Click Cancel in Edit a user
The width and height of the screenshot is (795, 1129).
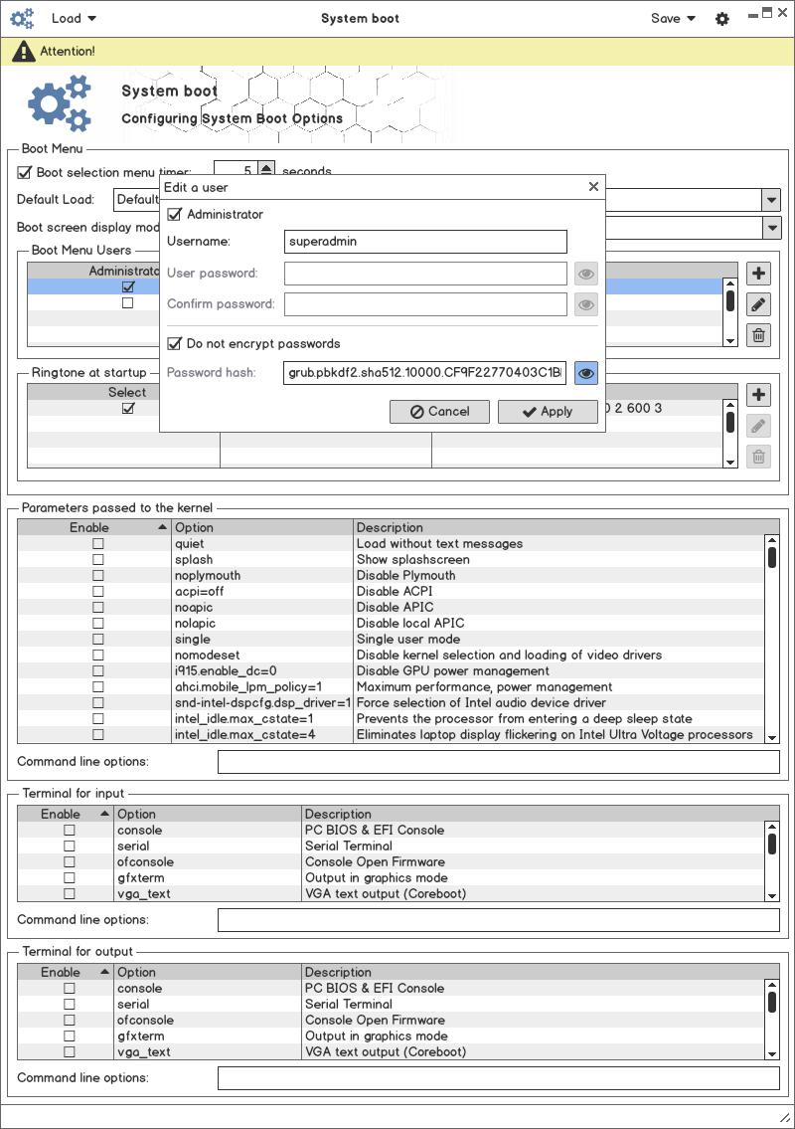coord(439,412)
